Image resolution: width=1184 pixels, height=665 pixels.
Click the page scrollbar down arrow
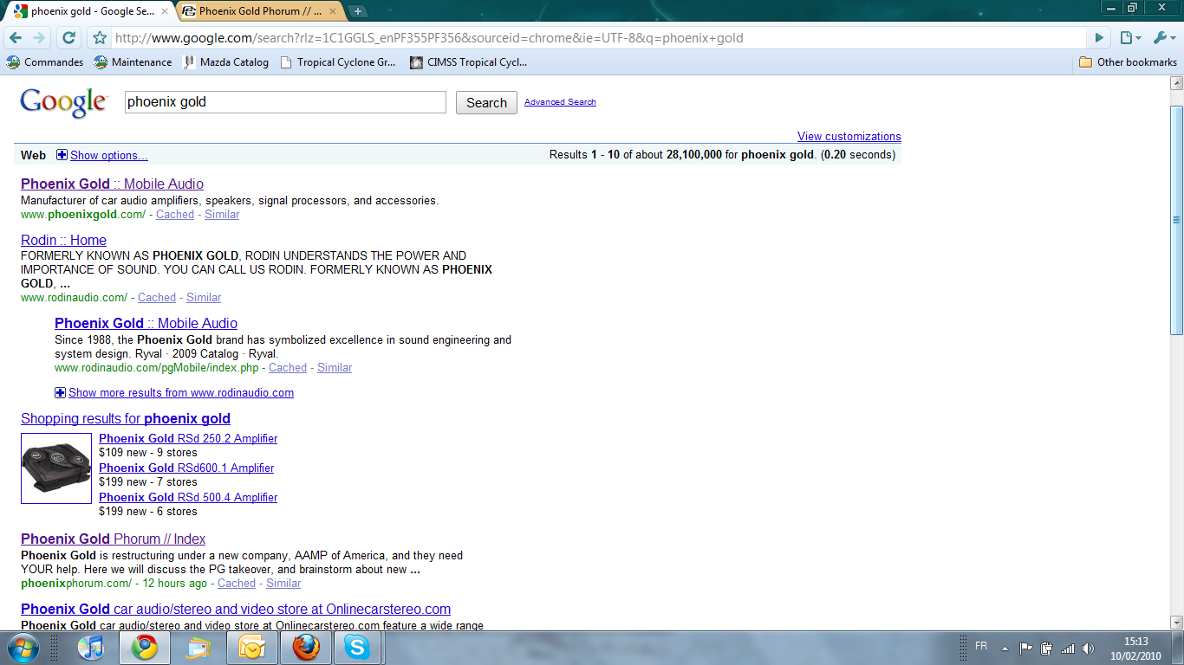click(1176, 622)
